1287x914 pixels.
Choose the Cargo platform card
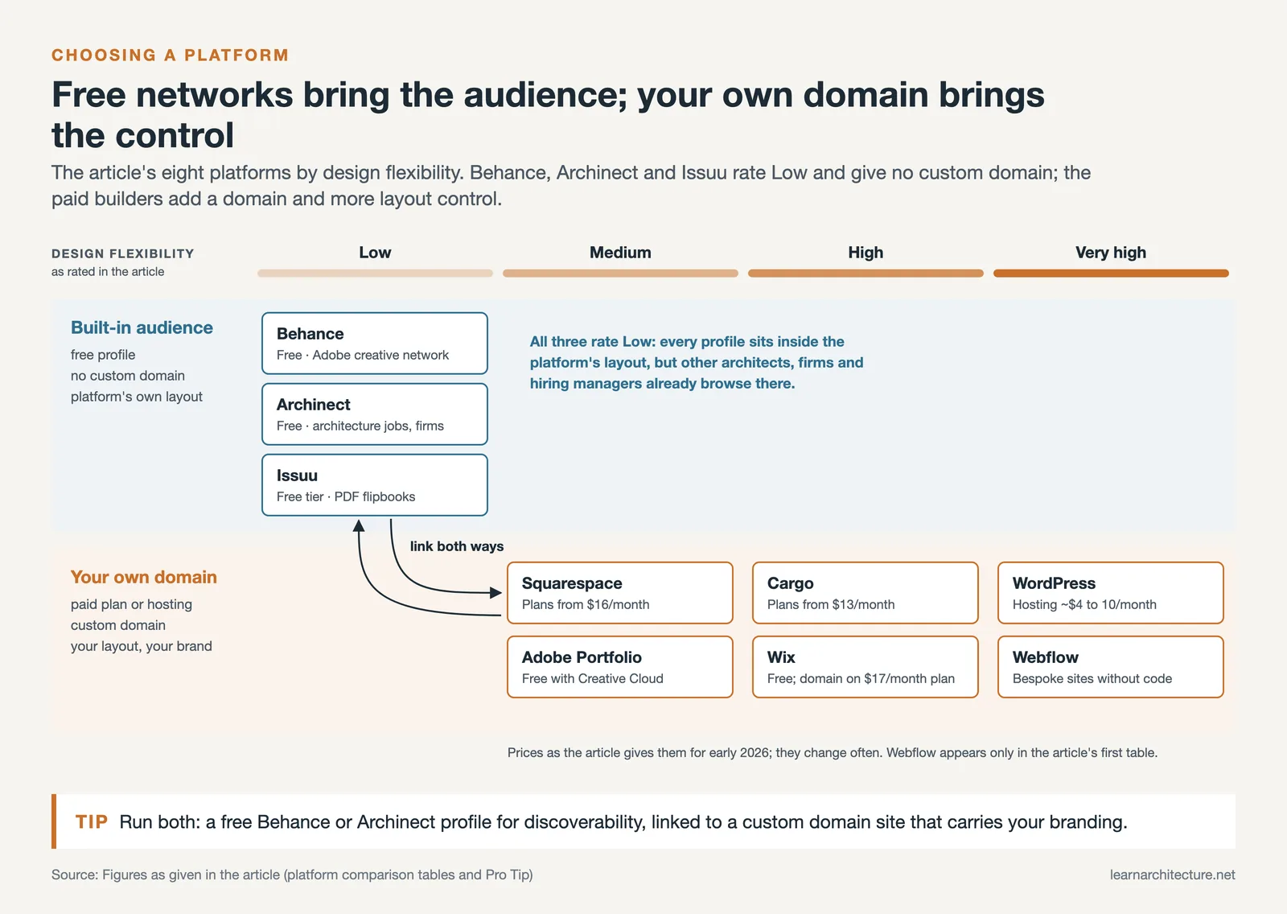866,593
